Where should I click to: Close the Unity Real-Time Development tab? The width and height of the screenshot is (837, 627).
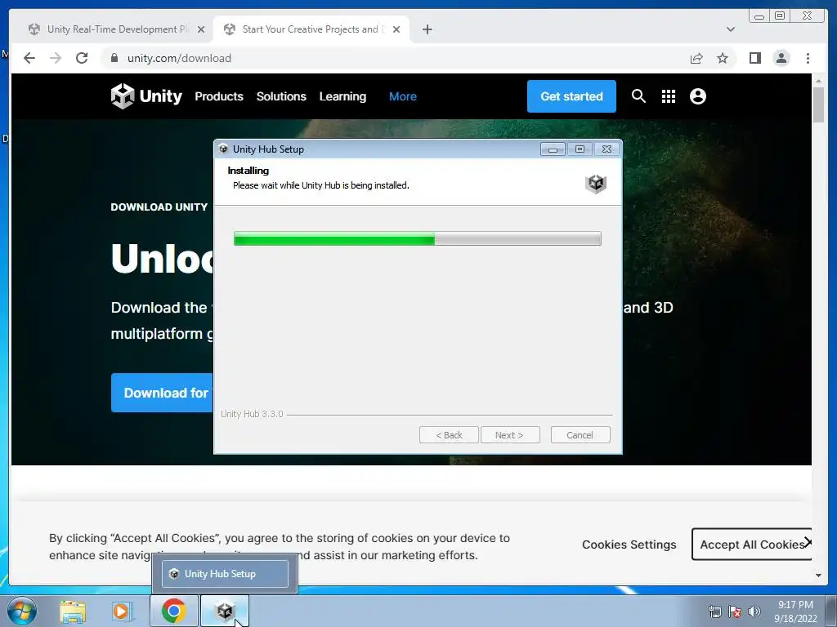pyautogui.click(x=201, y=29)
